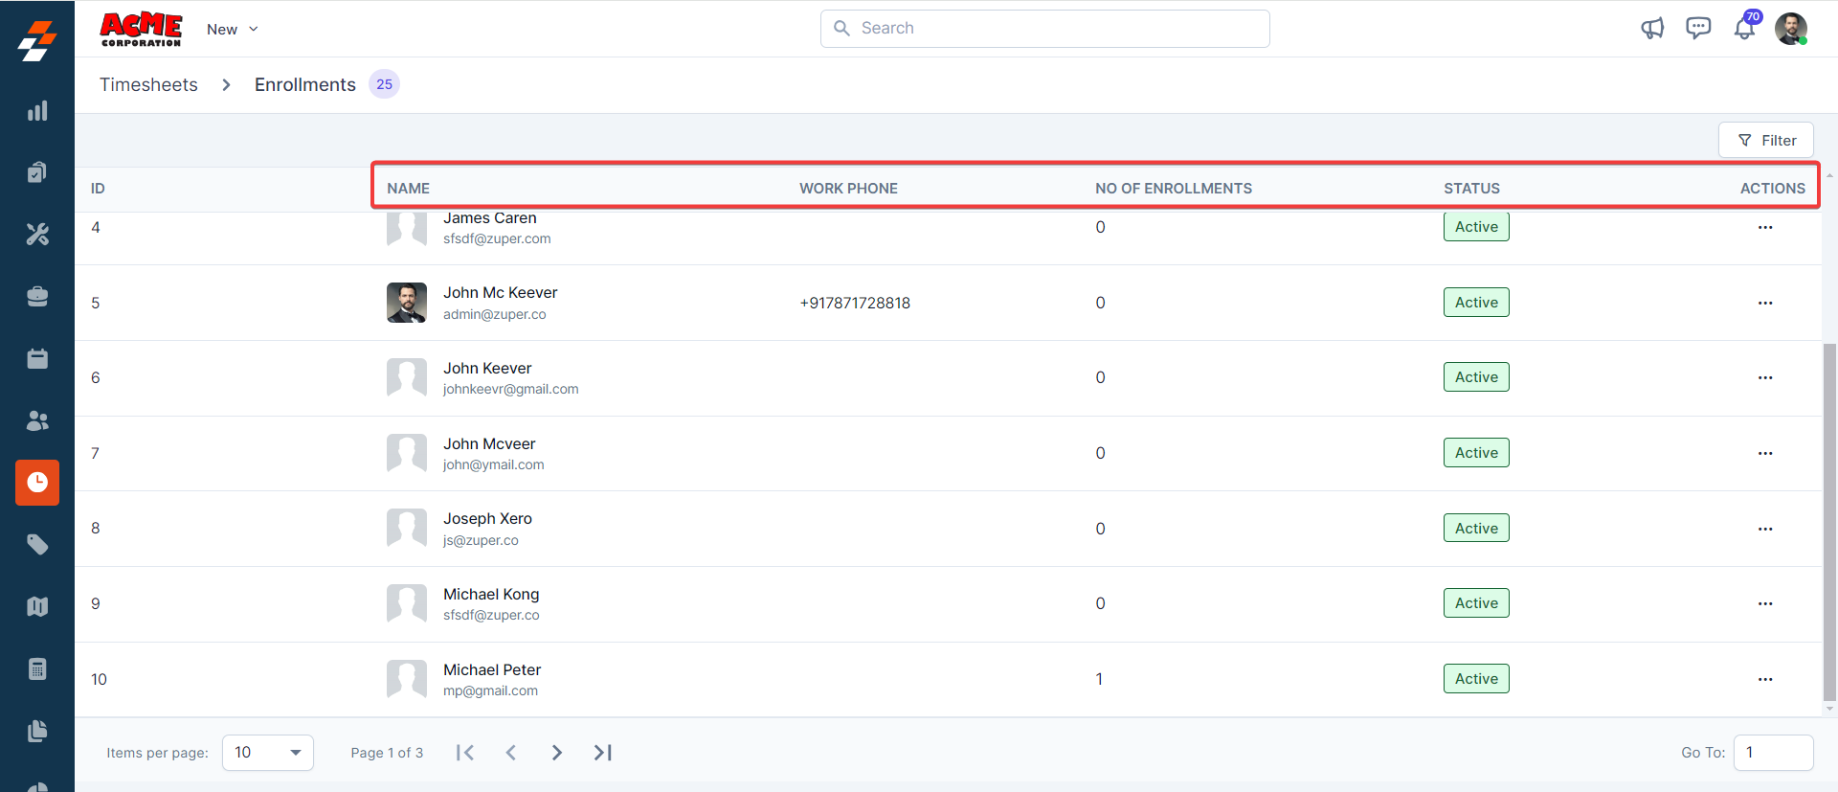Open the customers people icon in sidebar

click(x=37, y=420)
